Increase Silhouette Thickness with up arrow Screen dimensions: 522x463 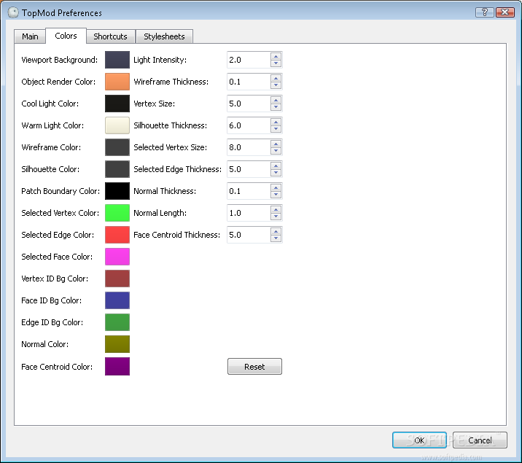click(276, 122)
